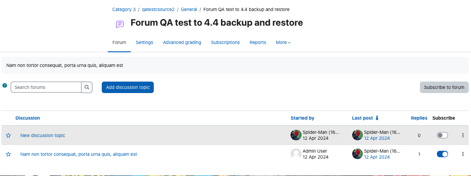
Task: Click the search magnifier icon
Action: [87, 87]
